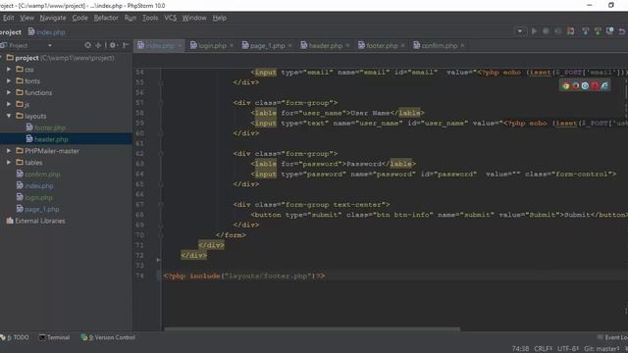The image size is (628, 353).
Task: Open page in Opera browser icon
Action: [x=595, y=85]
